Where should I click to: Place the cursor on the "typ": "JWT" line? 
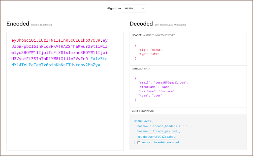[x=148, y=54]
